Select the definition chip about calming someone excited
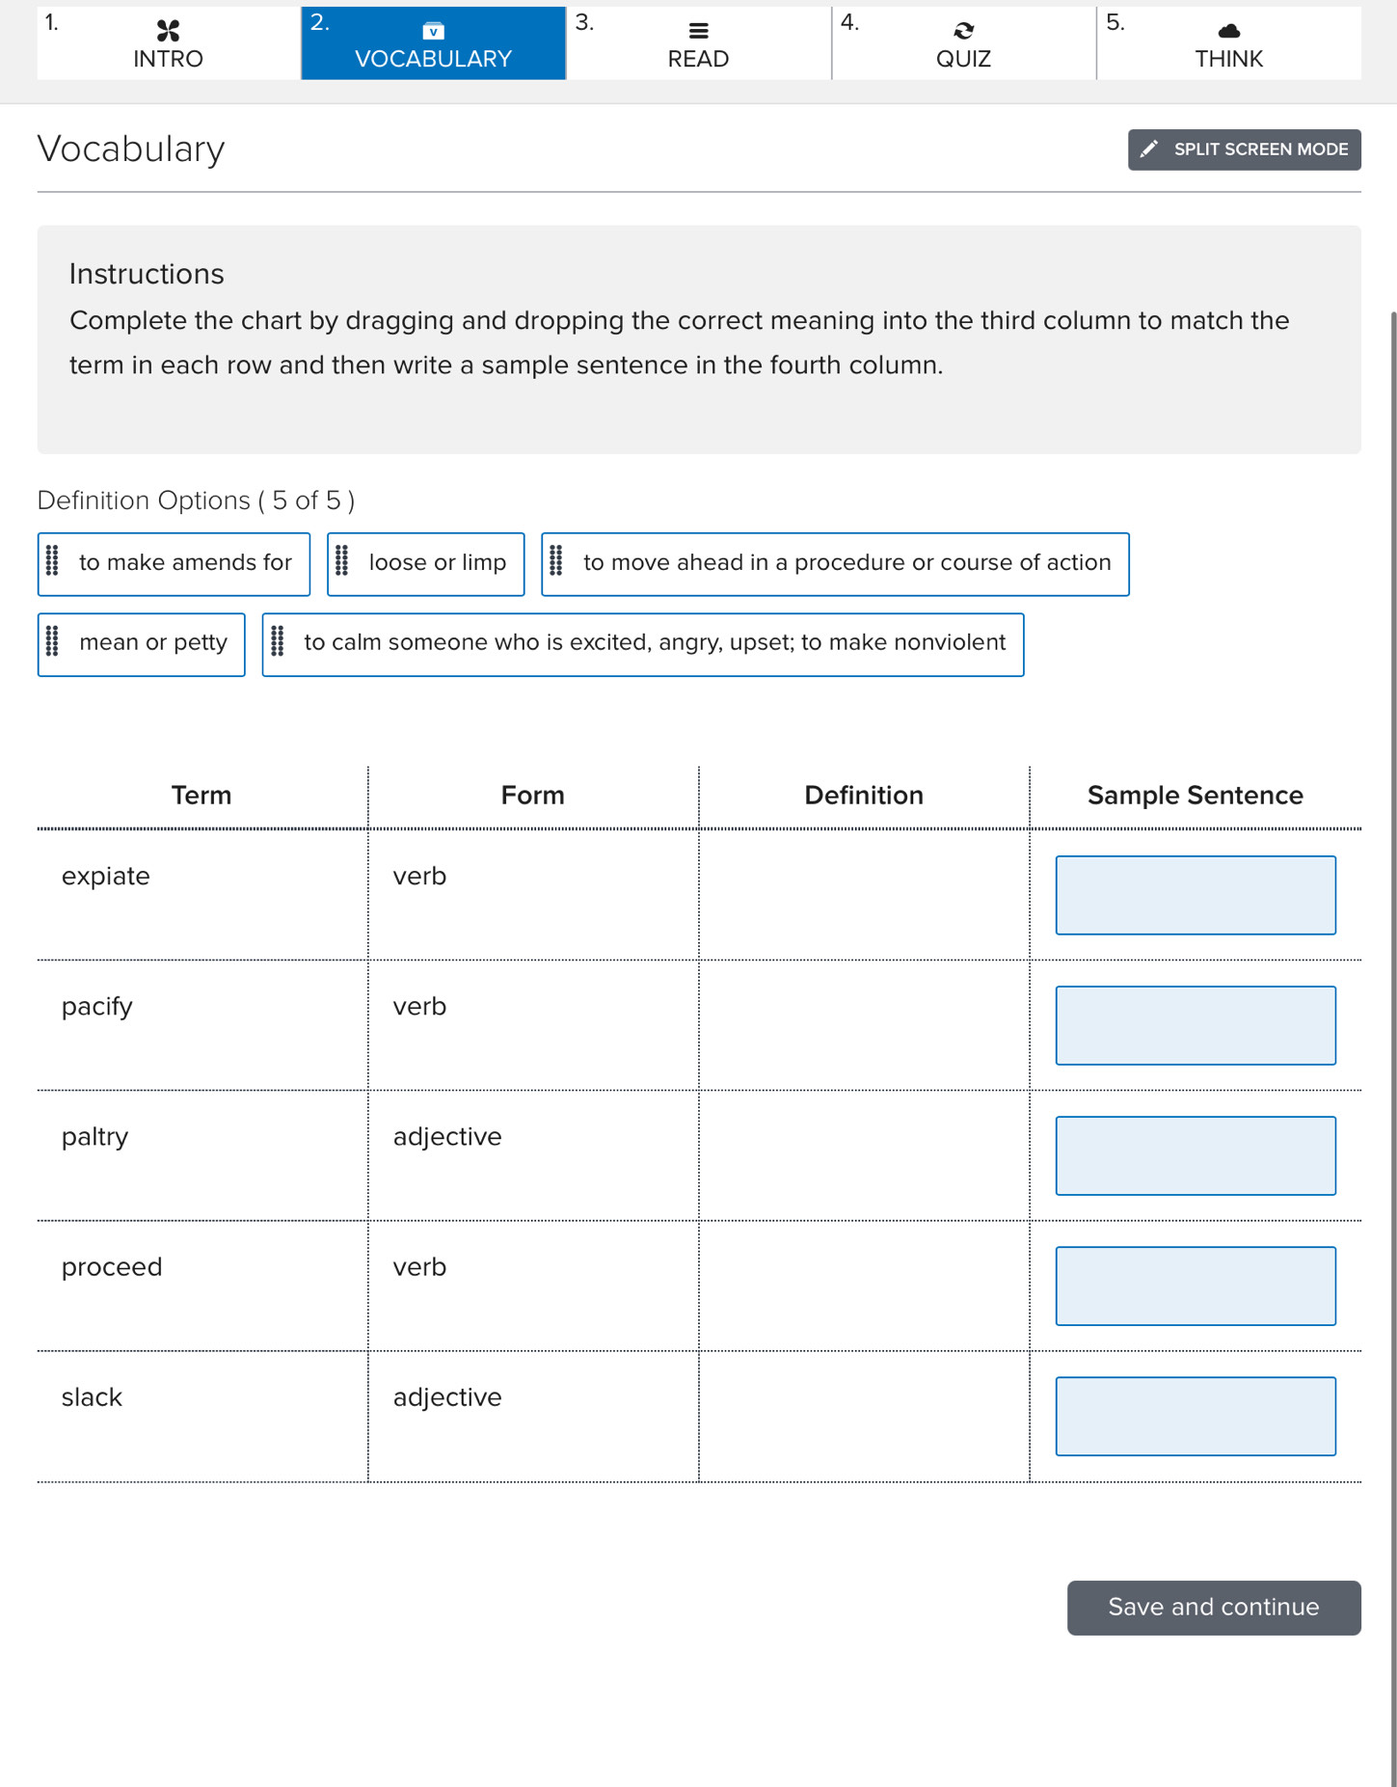This screenshot has width=1397, height=1787. (642, 642)
